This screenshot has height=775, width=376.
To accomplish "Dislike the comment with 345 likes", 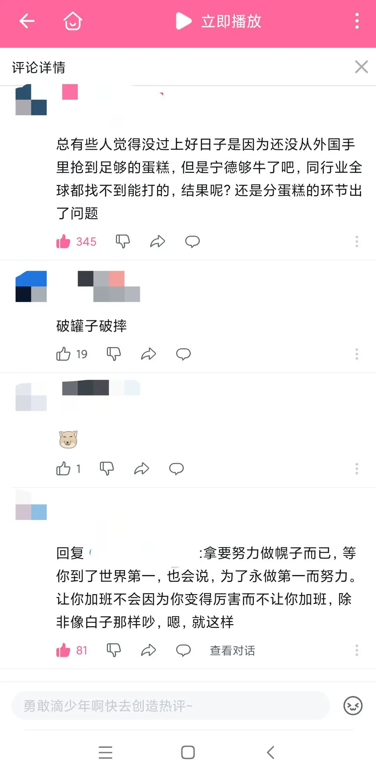I will coord(123,241).
